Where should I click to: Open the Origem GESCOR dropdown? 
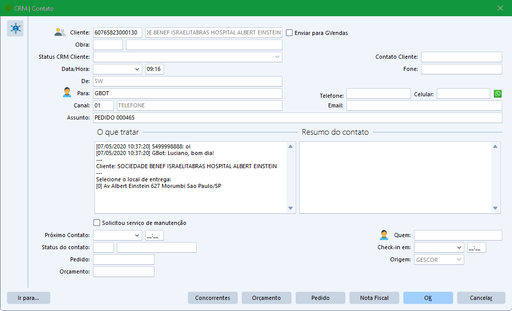459,260
